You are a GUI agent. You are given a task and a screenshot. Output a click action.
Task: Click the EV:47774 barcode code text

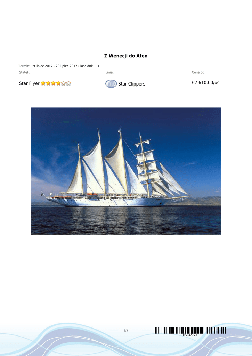[190, 335]
